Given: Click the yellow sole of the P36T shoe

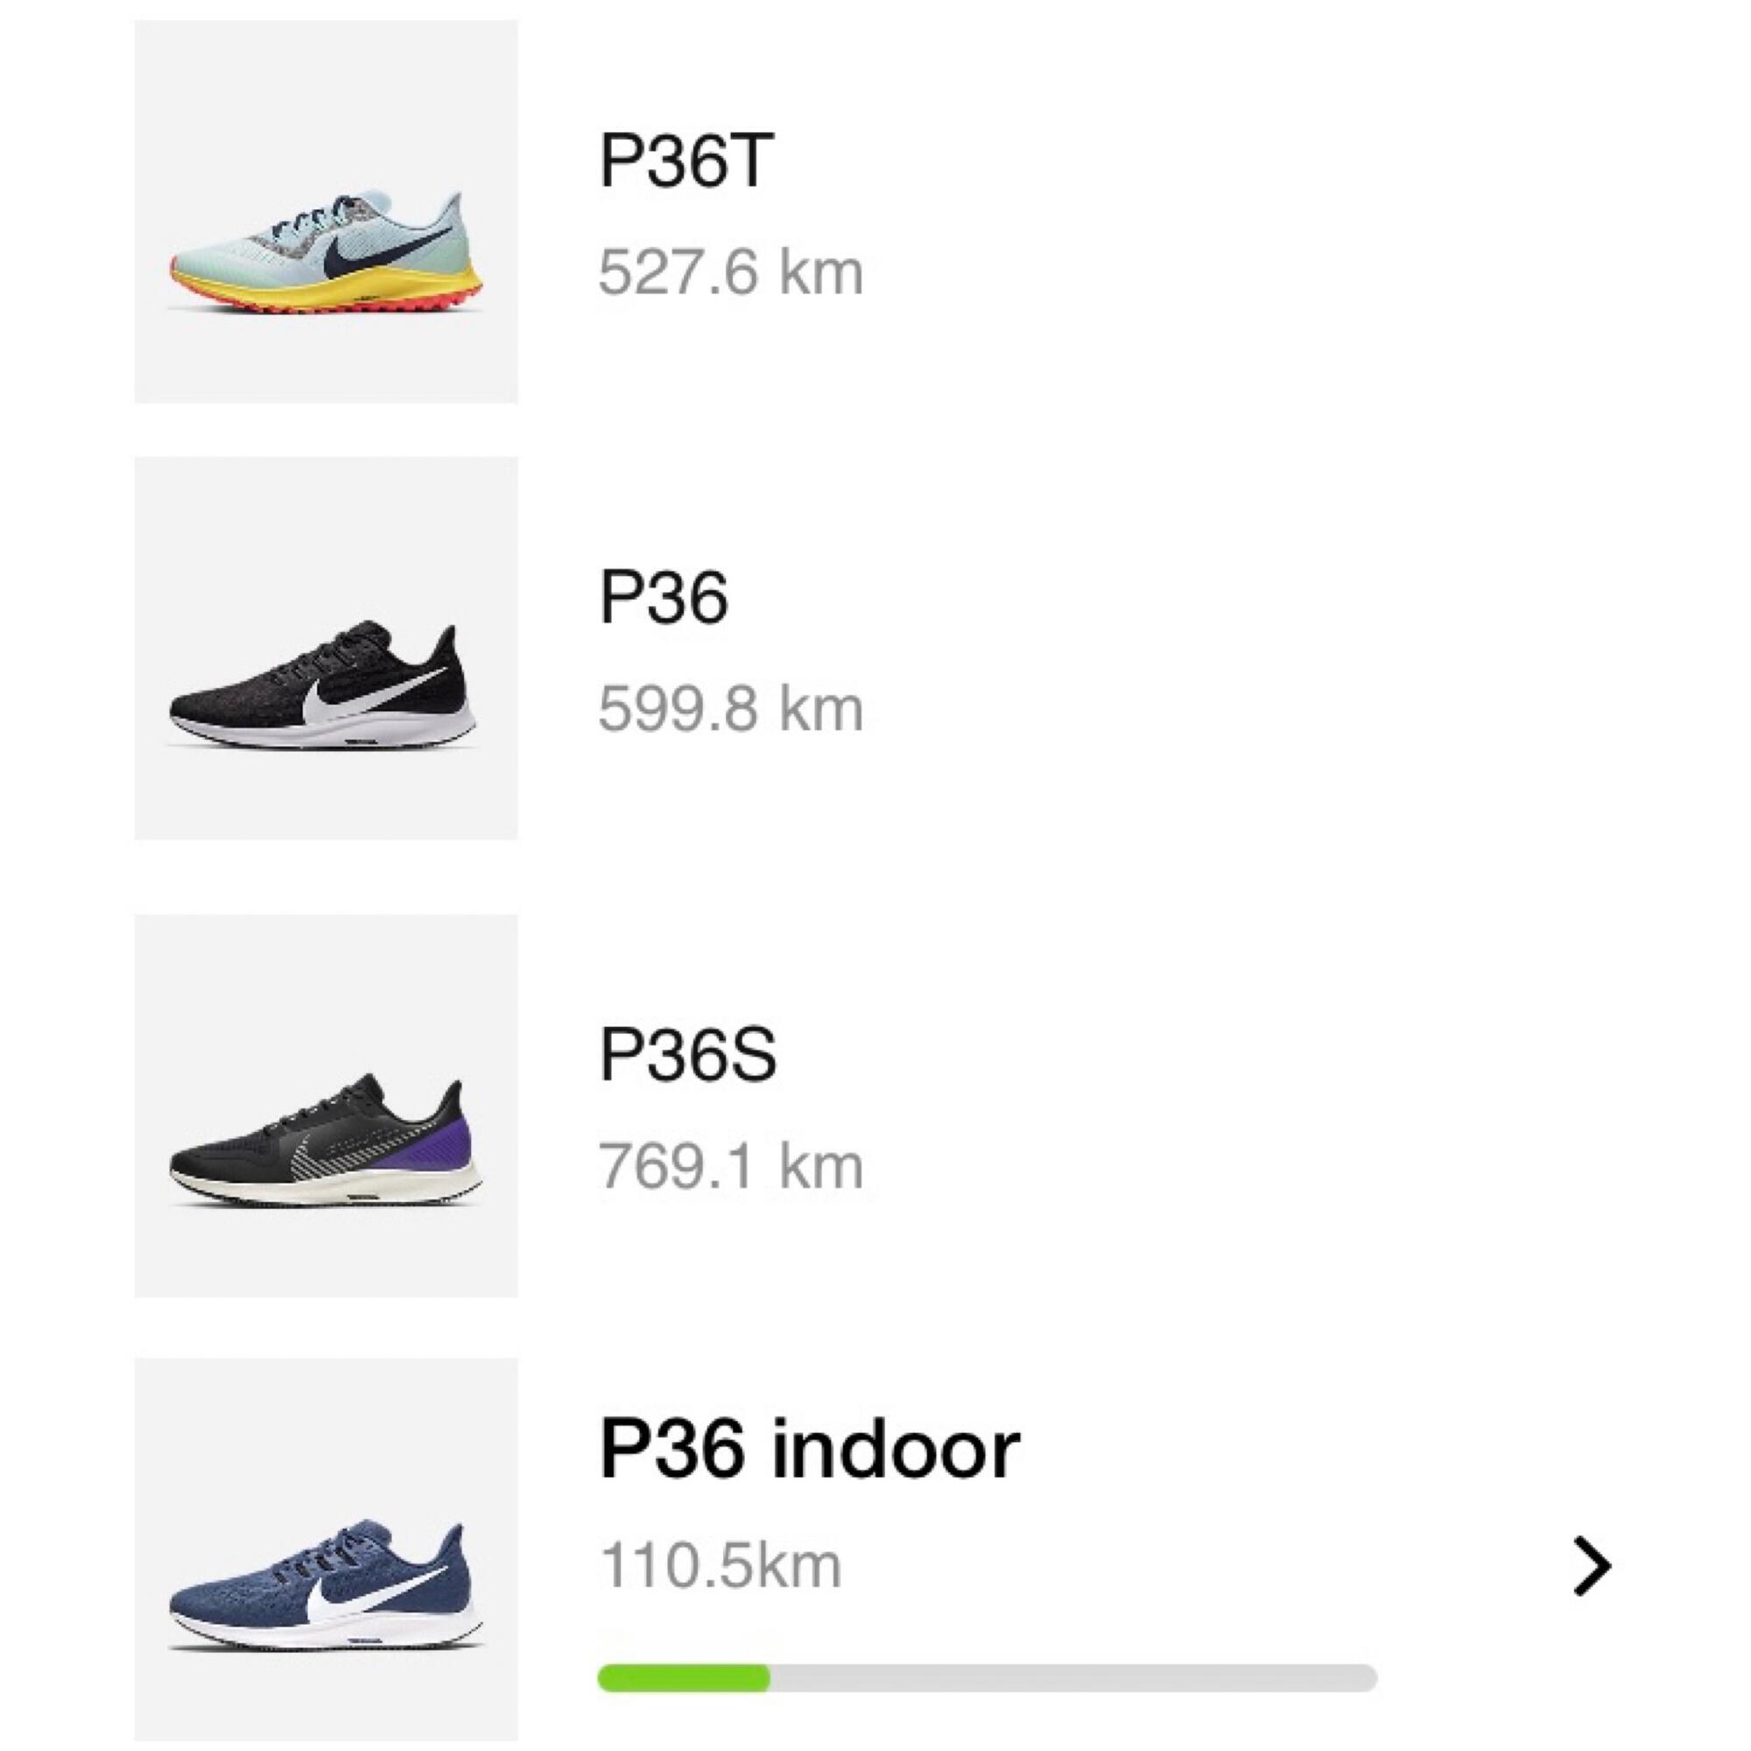Looking at the screenshot, I should coord(381,288).
